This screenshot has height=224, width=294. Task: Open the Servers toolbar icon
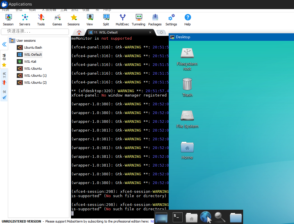[24, 20]
